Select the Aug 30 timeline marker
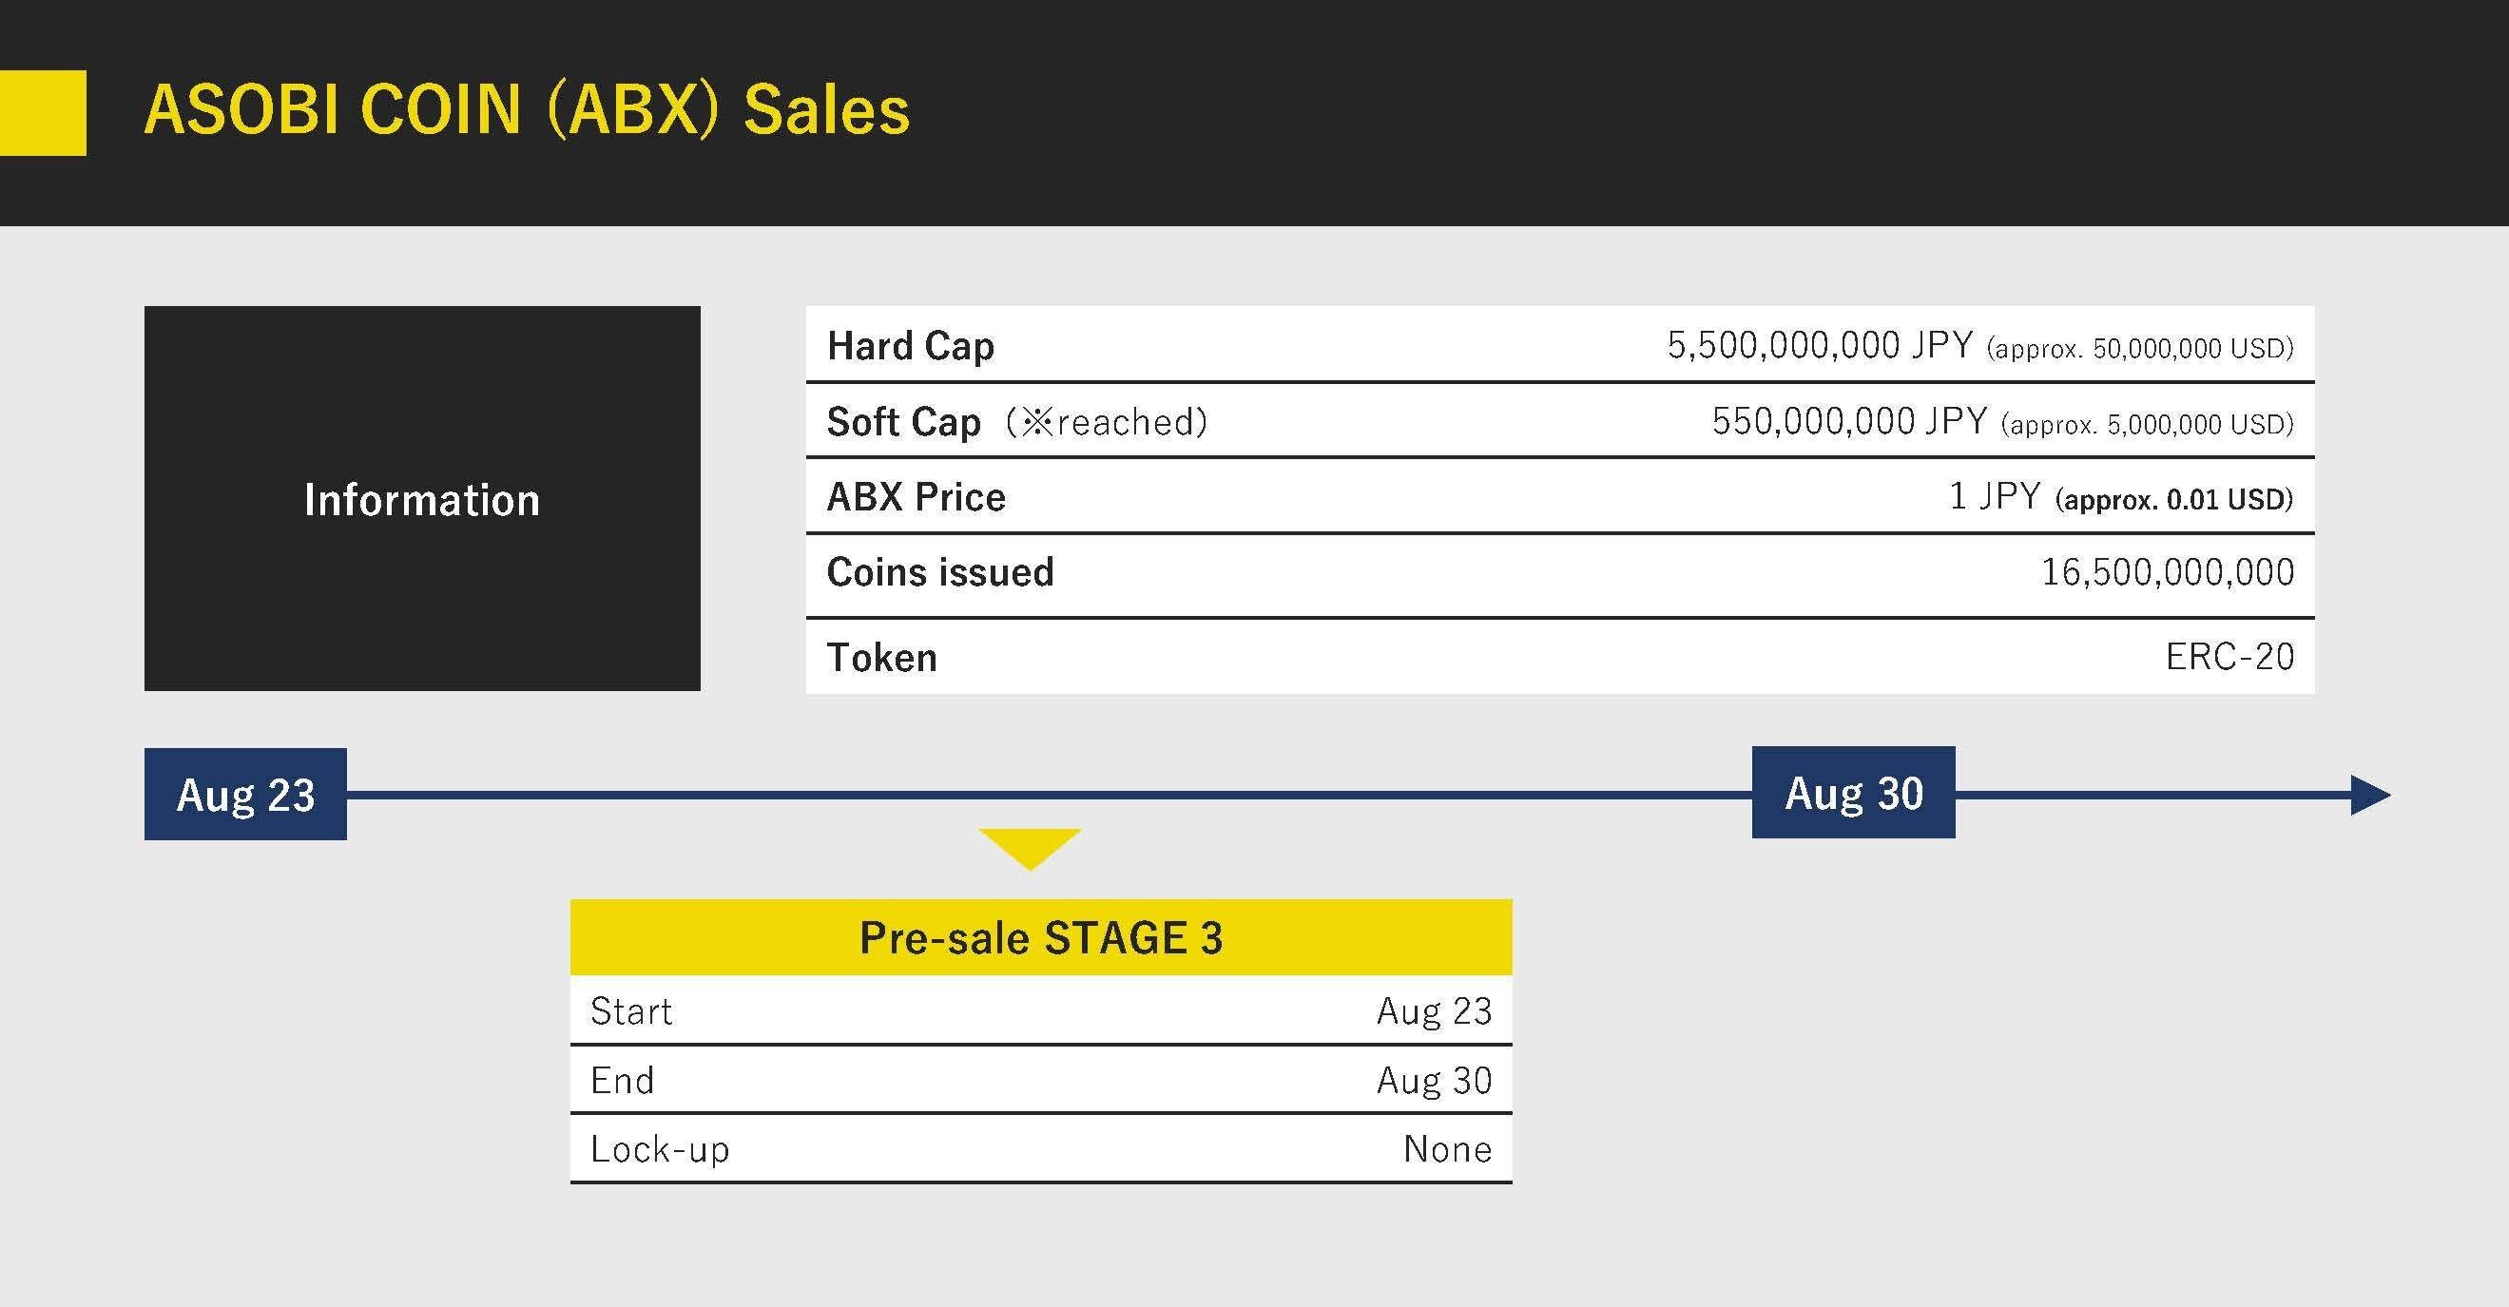 pos(1853,793)
